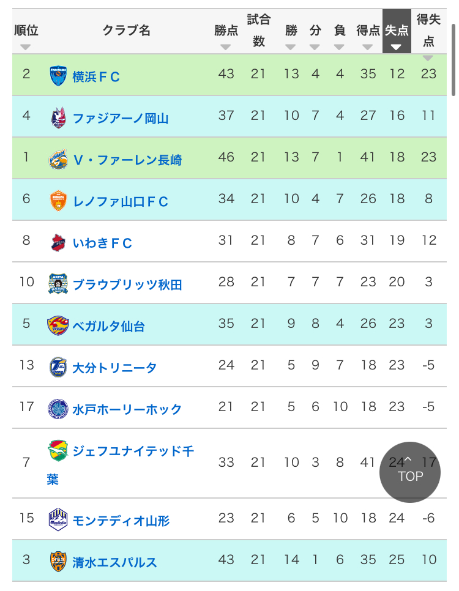Click the Shimizu S-Pulse club crest
This screenshot has width=459, height=591.
coord(58,562)
